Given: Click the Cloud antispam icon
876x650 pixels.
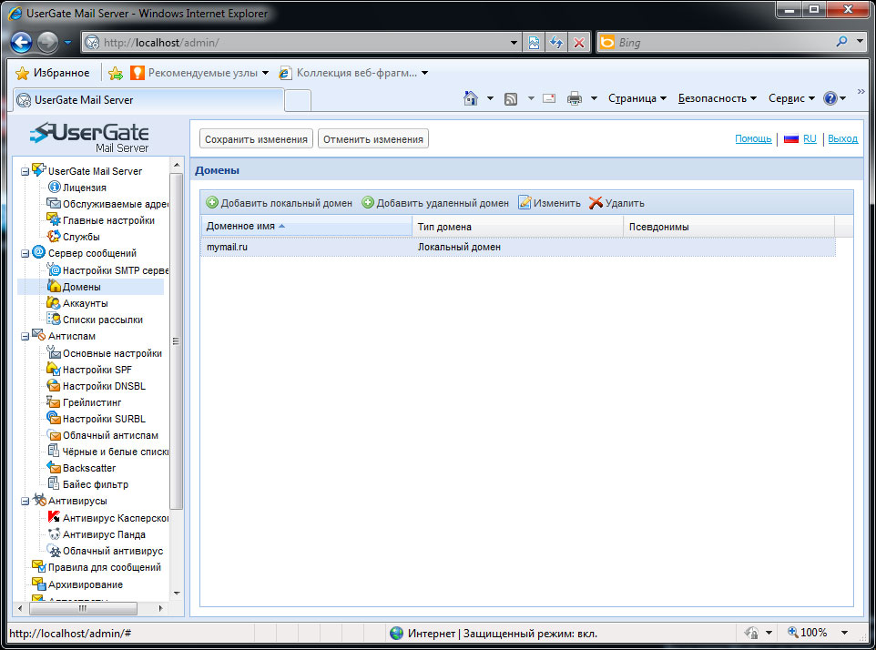Looking at the screenshot, I should [54, 434].
